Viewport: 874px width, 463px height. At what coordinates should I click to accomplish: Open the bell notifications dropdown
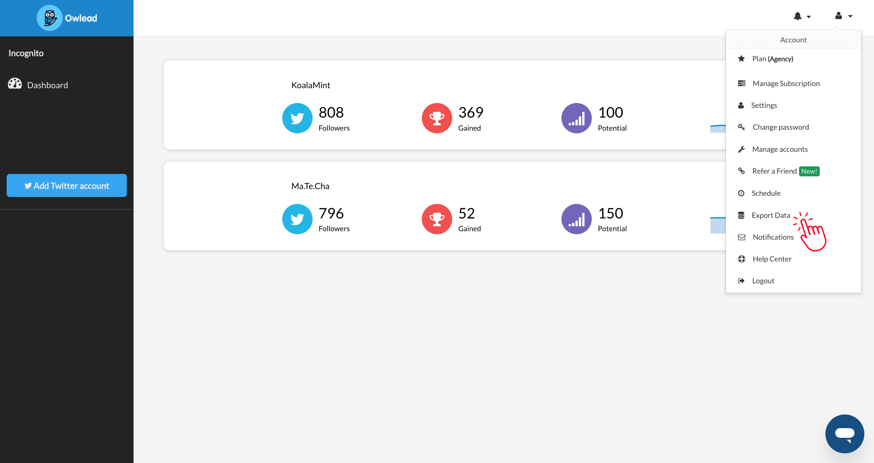[x=801, y=16]
